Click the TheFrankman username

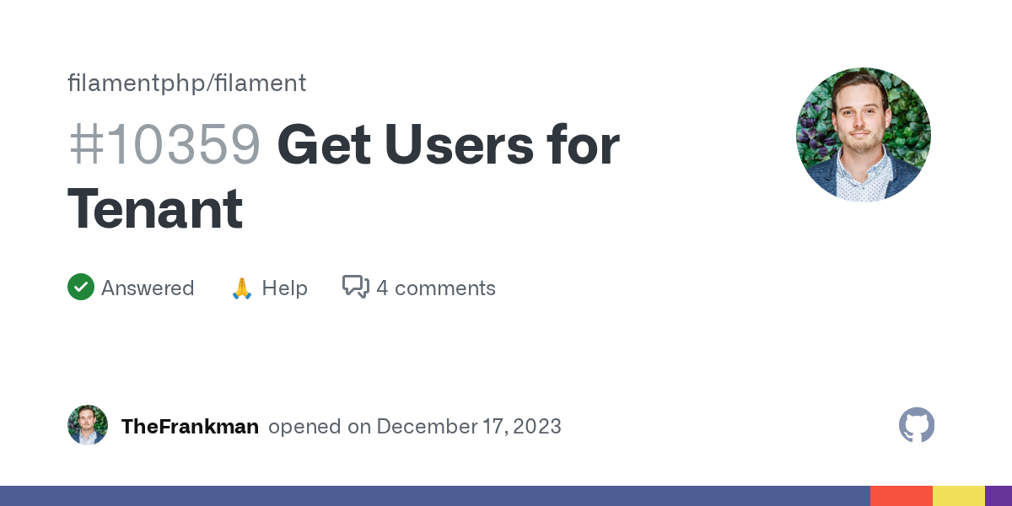[x=190, y=427]
